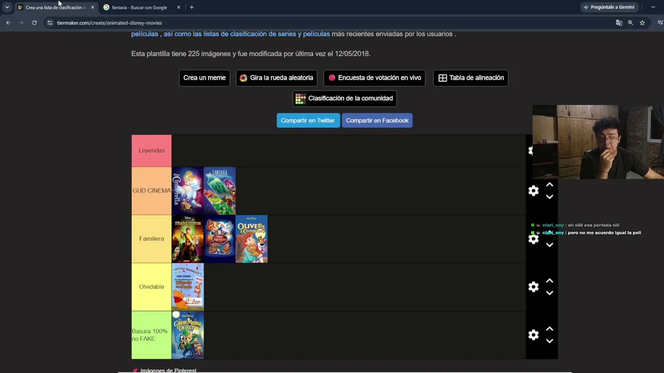Move GUD CINEMA row up with arrow
Screen dimensions: 664x373
(x=549, y=184)
